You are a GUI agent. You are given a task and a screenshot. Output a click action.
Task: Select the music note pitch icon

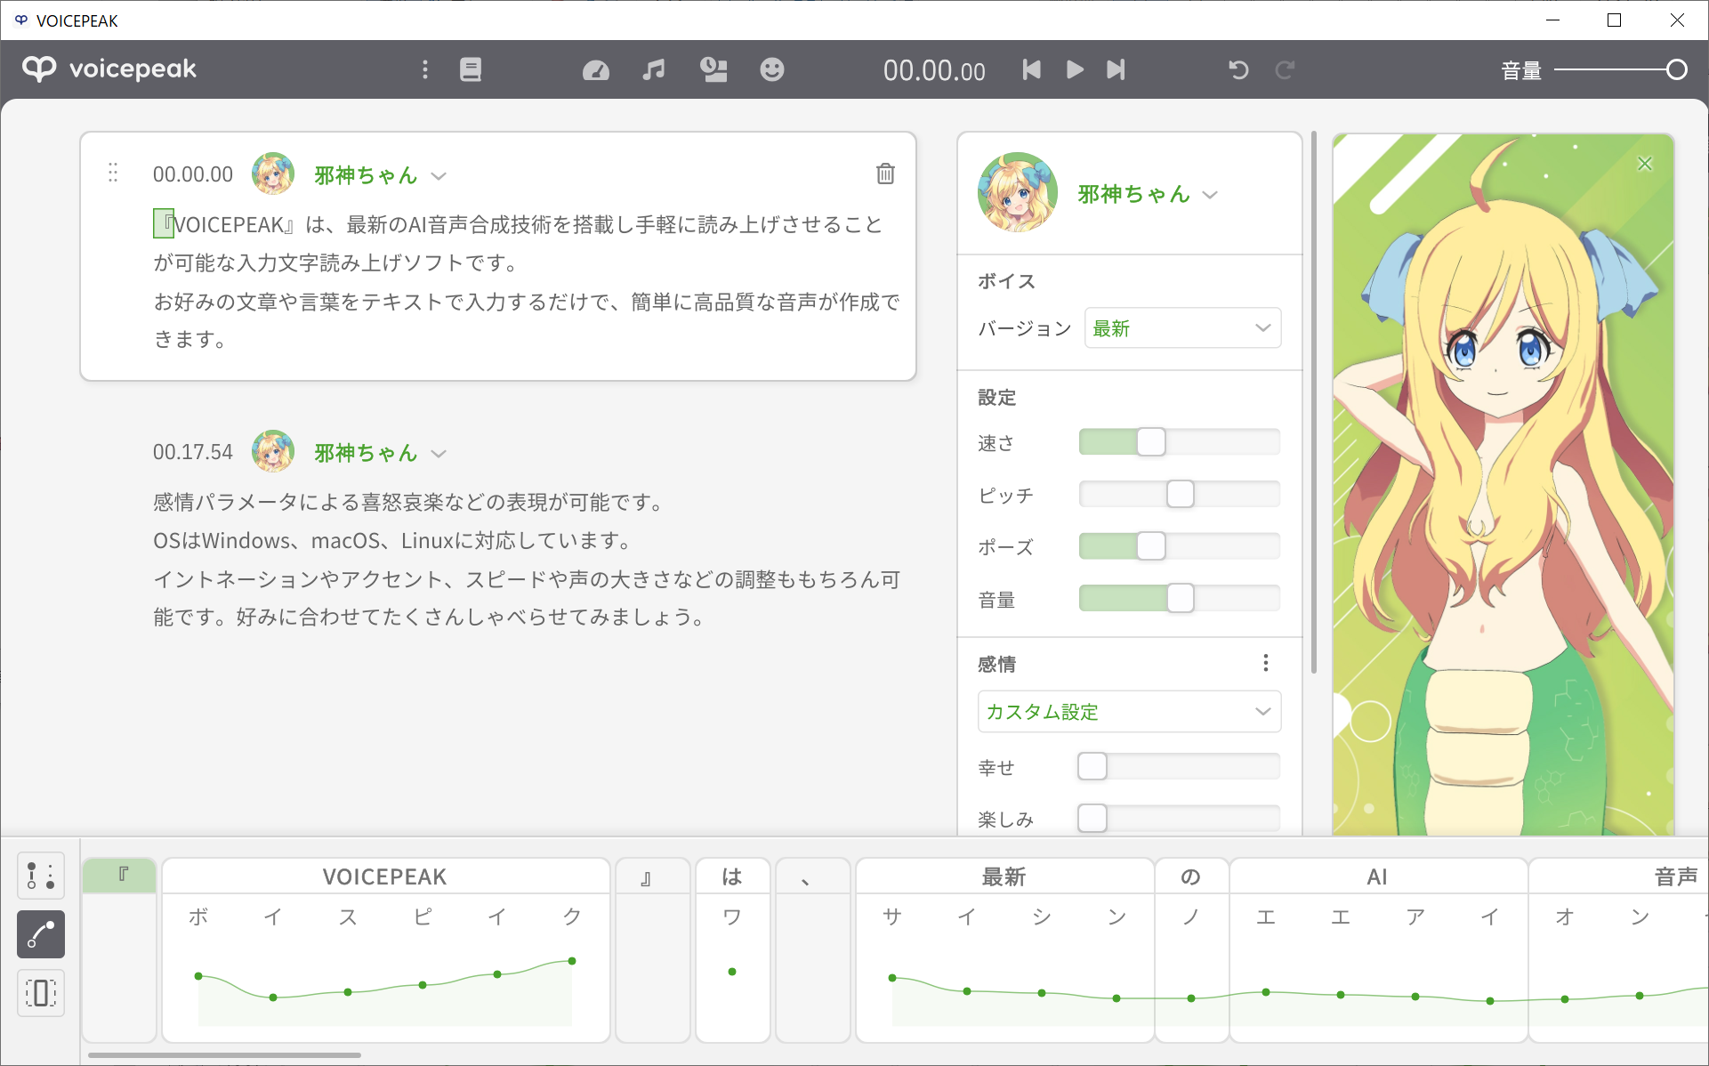pos(654,69)
